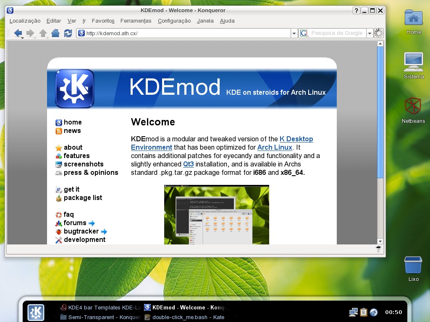
Task: Open the home page toolbar icon
Action: click(55, 33)
